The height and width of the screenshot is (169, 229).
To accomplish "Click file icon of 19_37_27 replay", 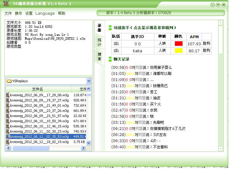I will coord(8,100).
